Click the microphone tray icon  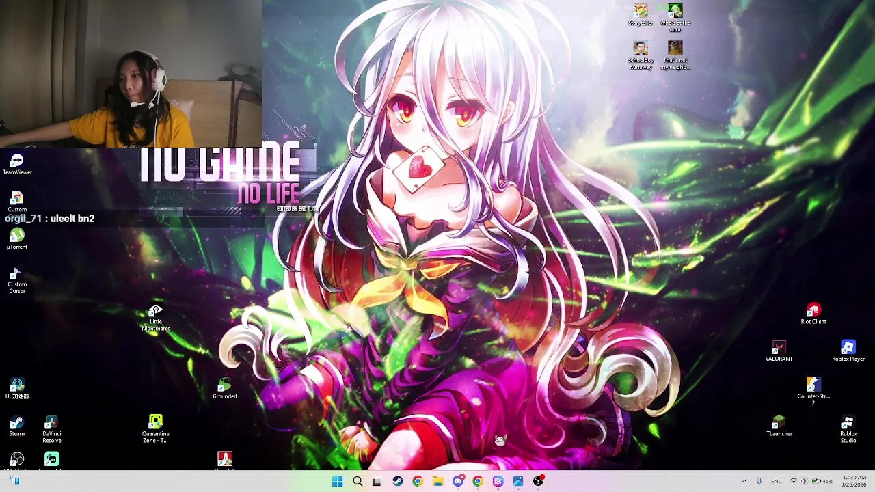(x=759, y=482)
